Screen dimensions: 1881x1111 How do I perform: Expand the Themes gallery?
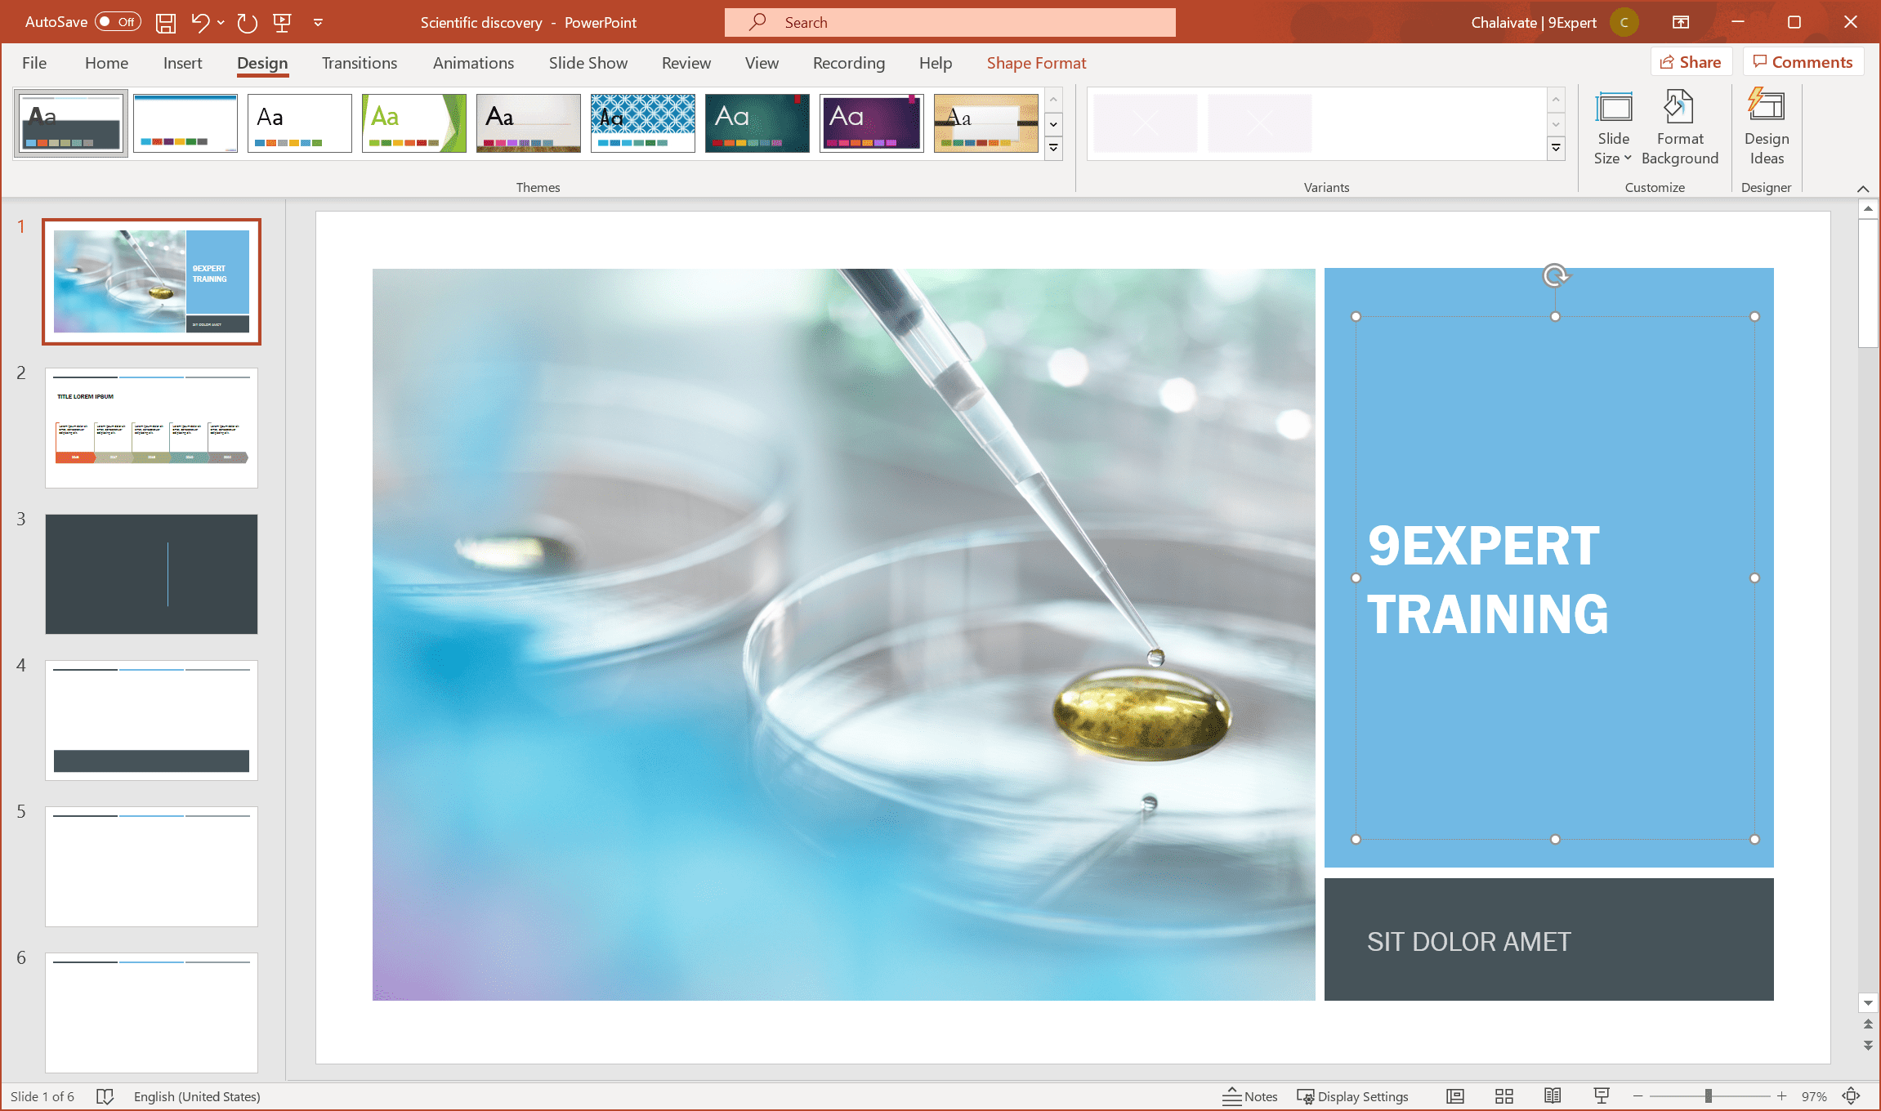(x=1054, y=149)
